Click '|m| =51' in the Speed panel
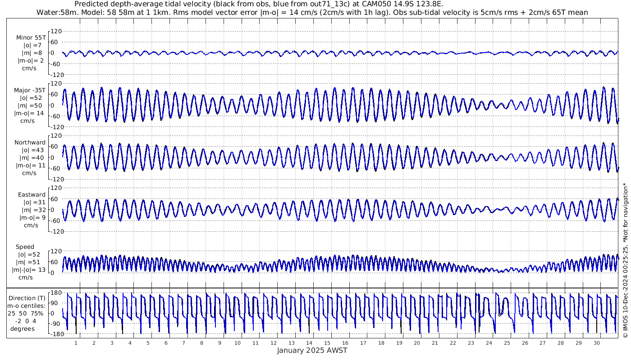The image size is (631, 360). [x=30, y=262]
